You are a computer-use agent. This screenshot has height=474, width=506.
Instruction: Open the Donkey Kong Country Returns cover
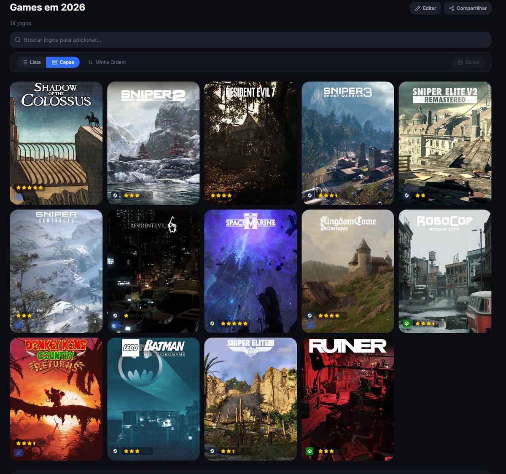[x=56, y=399]
